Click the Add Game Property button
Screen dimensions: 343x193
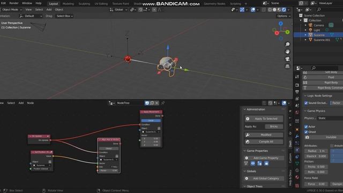click(x=264, y=158)
